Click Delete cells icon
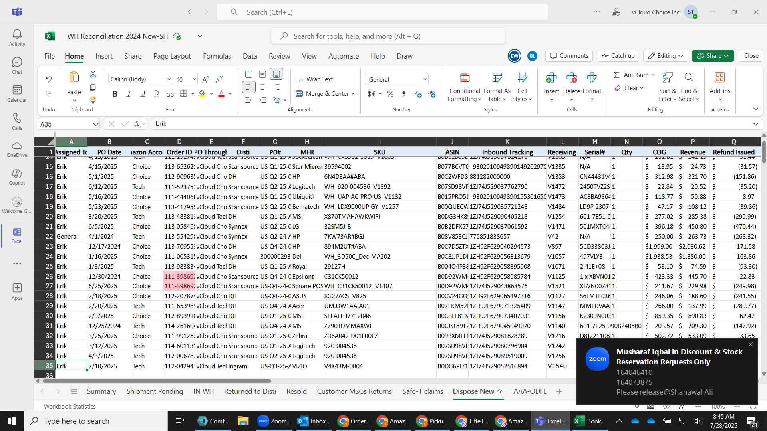The image size is (767, 431). pyautogui.click(x=572, y=77)
